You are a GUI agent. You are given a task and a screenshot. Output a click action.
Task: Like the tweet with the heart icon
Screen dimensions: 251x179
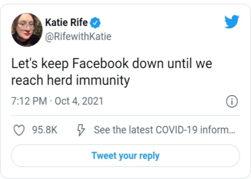click(19, 130)
